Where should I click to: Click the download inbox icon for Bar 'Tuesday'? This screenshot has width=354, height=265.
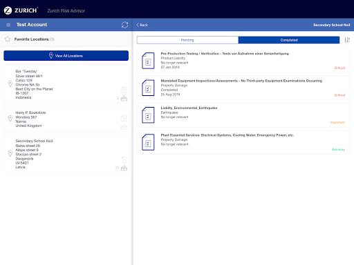click(124, 98)
